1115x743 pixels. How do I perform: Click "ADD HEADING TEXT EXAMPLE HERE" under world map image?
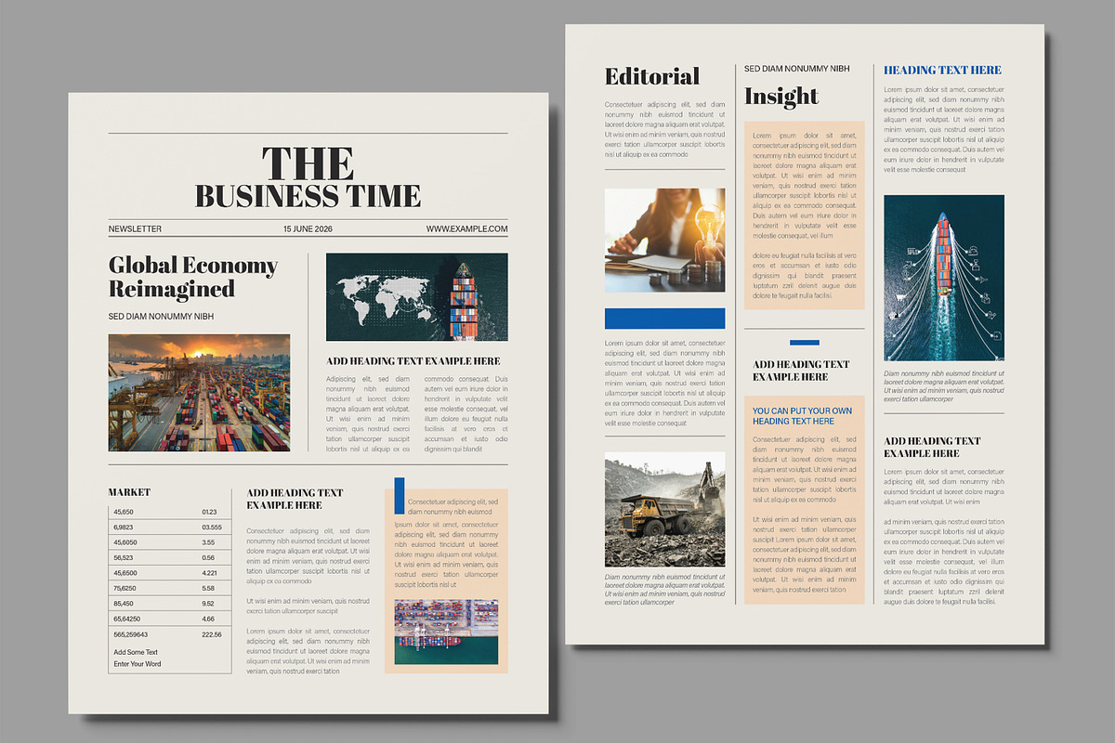(413, 361)
